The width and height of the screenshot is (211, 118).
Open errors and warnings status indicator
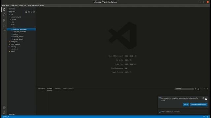[6, 117]
